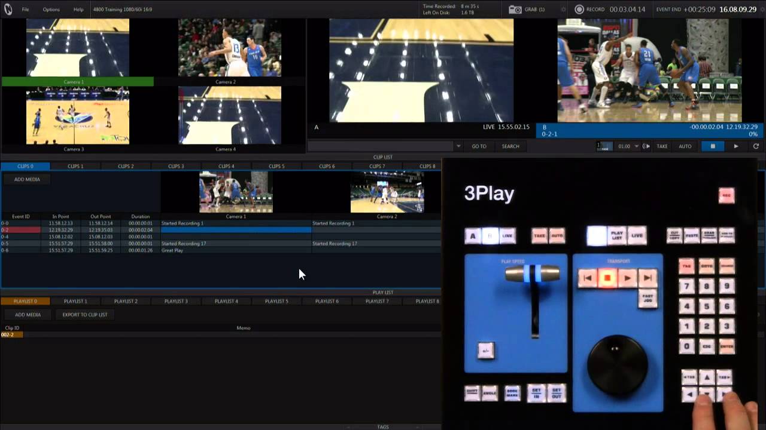
Task: Click the control surface TAKE key
Action: pyautogui.click(x=539, y=236)
